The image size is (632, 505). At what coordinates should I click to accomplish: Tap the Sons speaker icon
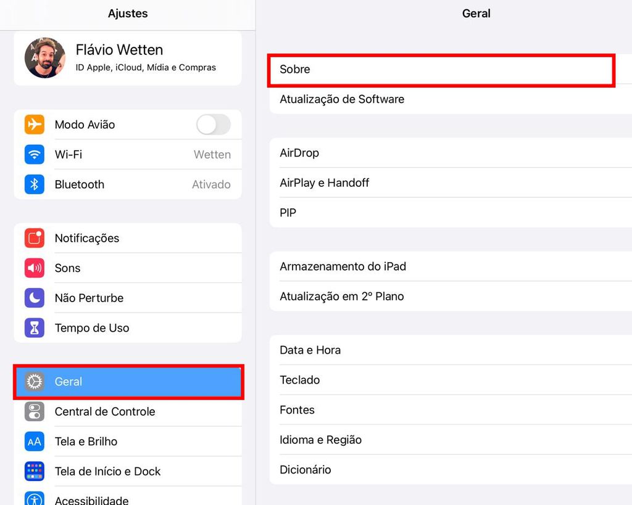[x=35, y=268]
